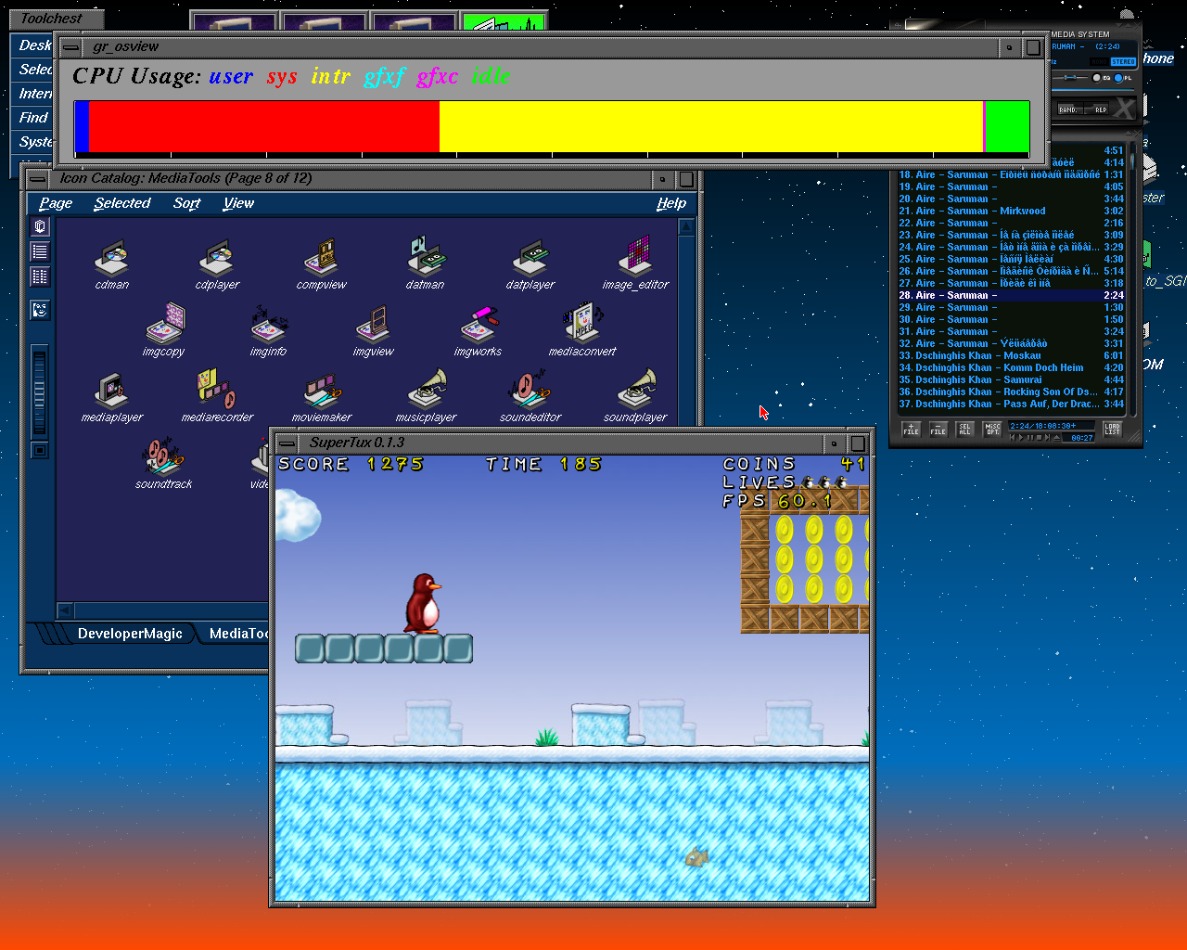Open the Icon Catalog window menu button
The width and height of the screenshot is (1187, 950).
(x=38, y=178)
